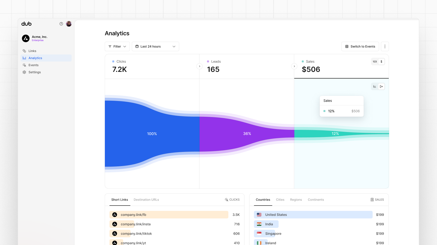The height and width of the screenshot is (245, 437).
Task: Click the help question mark icon
Action: (x=61, y=24)
